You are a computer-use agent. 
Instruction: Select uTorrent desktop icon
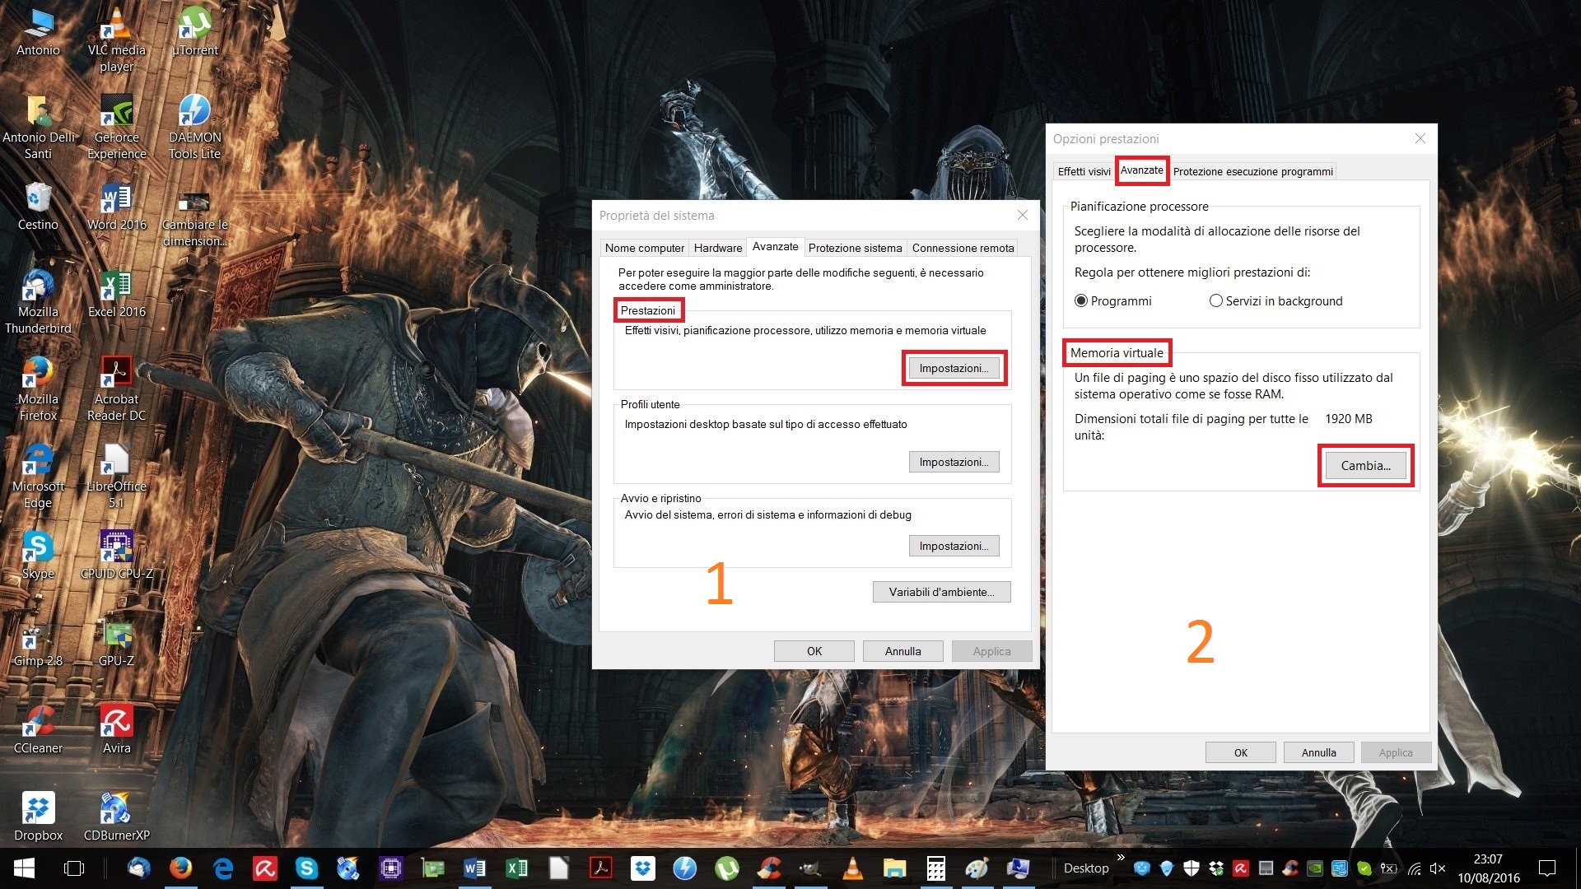click(x=194, y=33)
